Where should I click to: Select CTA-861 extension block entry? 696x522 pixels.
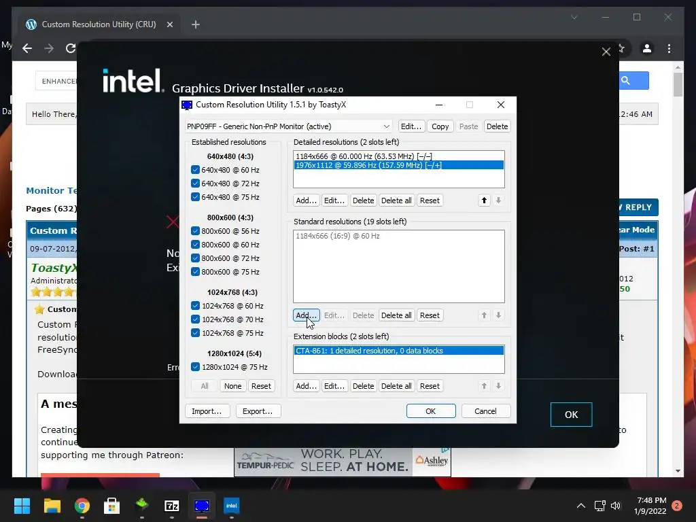click(x=398, y=351)
